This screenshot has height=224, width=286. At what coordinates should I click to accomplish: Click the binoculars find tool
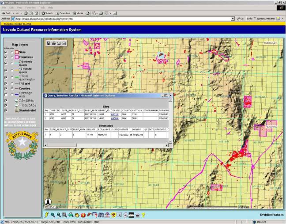[x=101, y=215]
